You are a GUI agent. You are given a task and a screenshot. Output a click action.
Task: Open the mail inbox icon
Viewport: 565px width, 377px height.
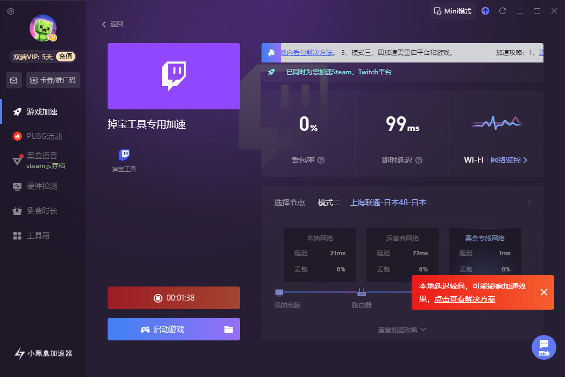pyautogui.click(x=13, y=80)
